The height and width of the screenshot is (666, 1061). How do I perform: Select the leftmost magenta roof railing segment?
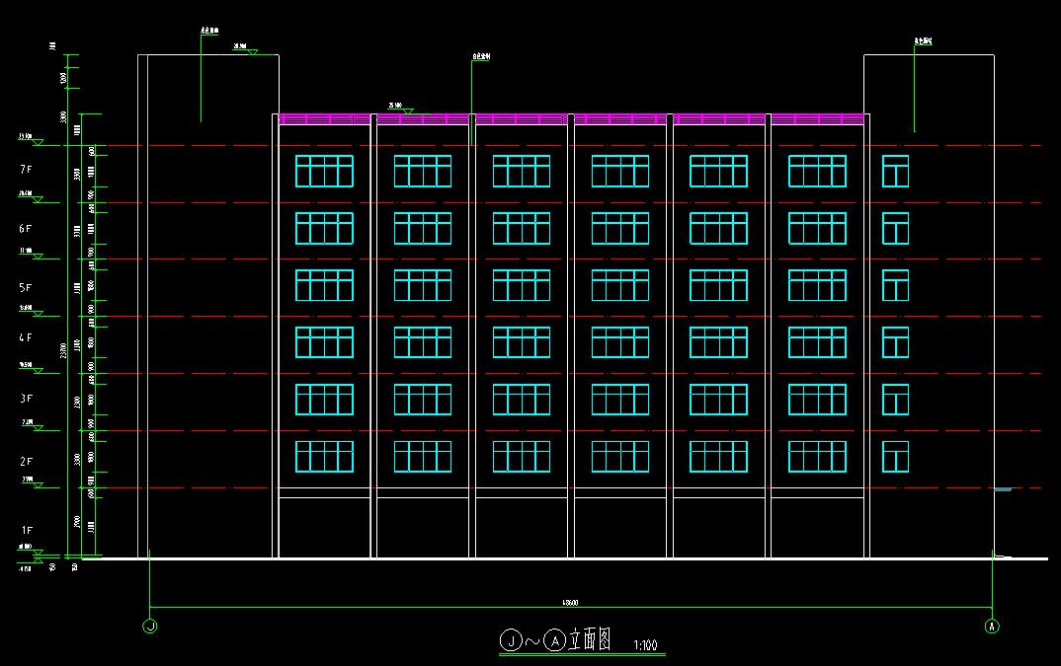point(325,118)
